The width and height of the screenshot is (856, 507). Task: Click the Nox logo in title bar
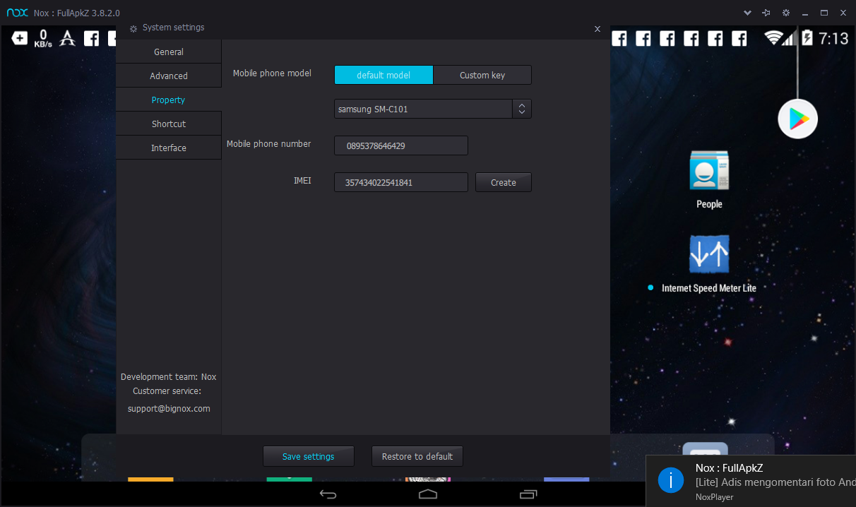coord(17,13)
